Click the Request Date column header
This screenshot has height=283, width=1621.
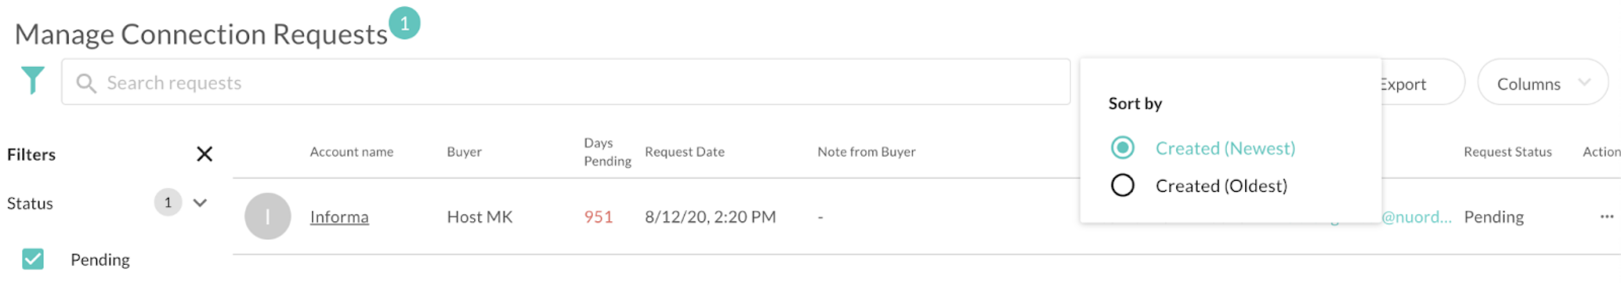click(685, 152)
